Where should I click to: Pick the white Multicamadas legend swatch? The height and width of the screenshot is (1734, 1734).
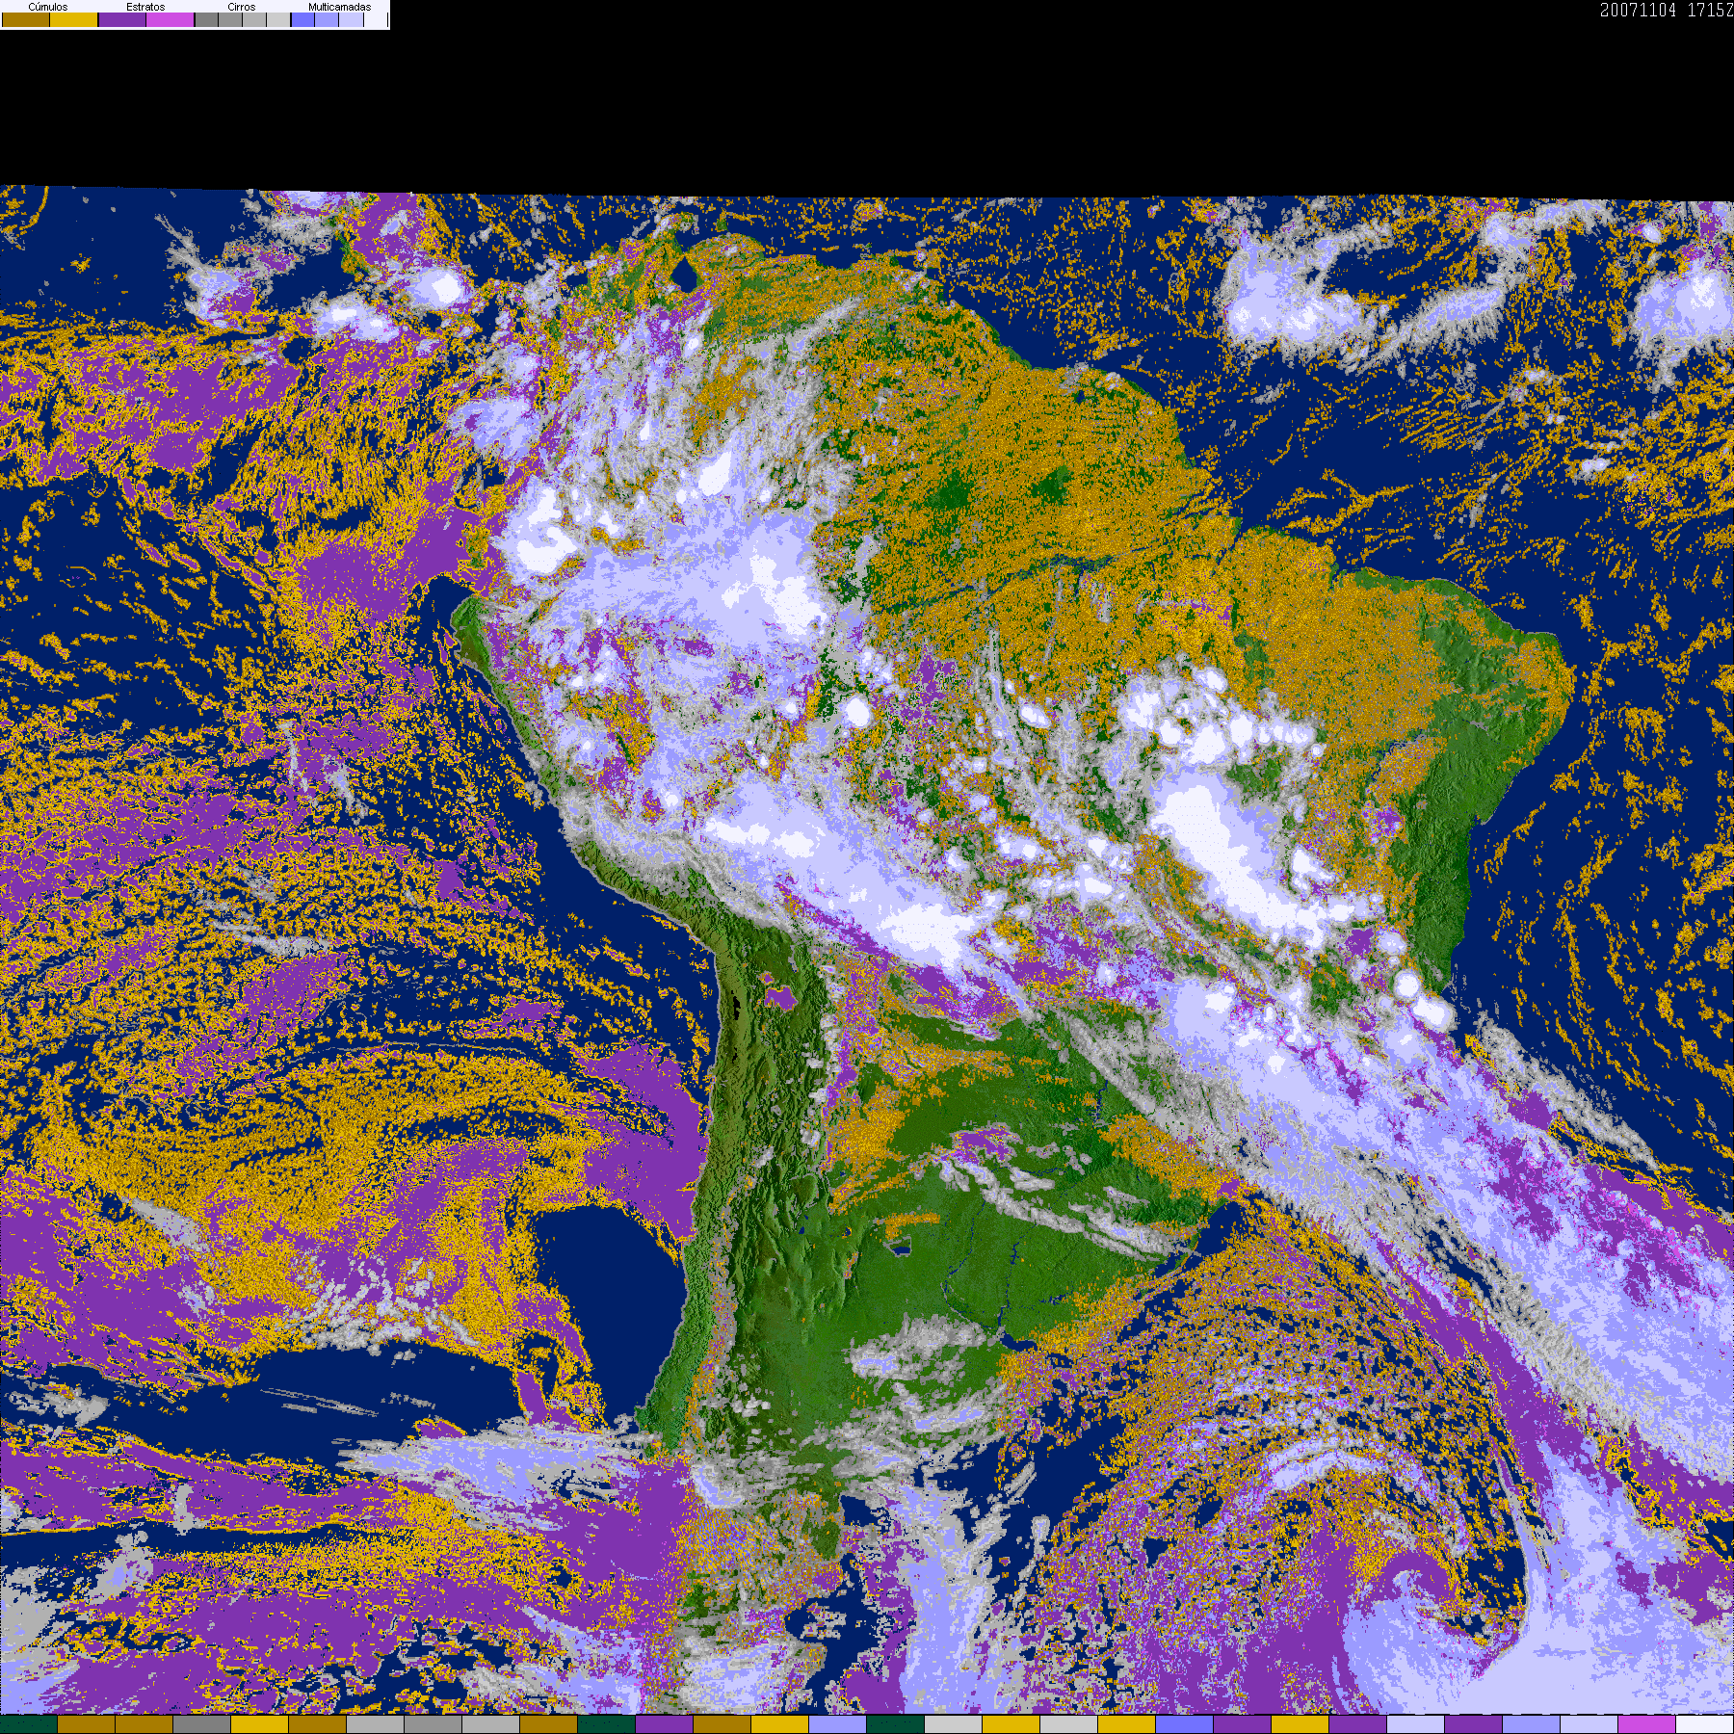(x=376, y=19)
